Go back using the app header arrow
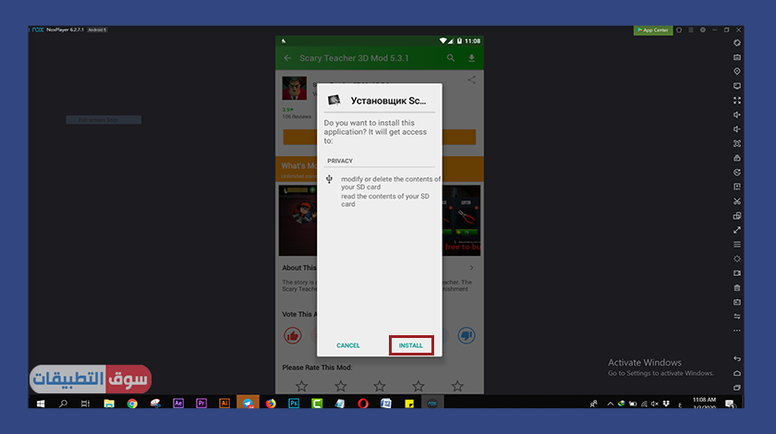Image resolution: width=776 pixels, height=434 pixels. point(287,58)
